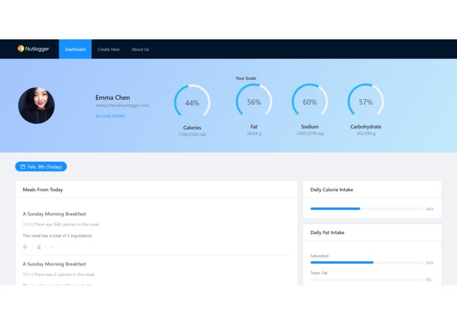Click the 0% trans-fat percentage

(429, 280)
